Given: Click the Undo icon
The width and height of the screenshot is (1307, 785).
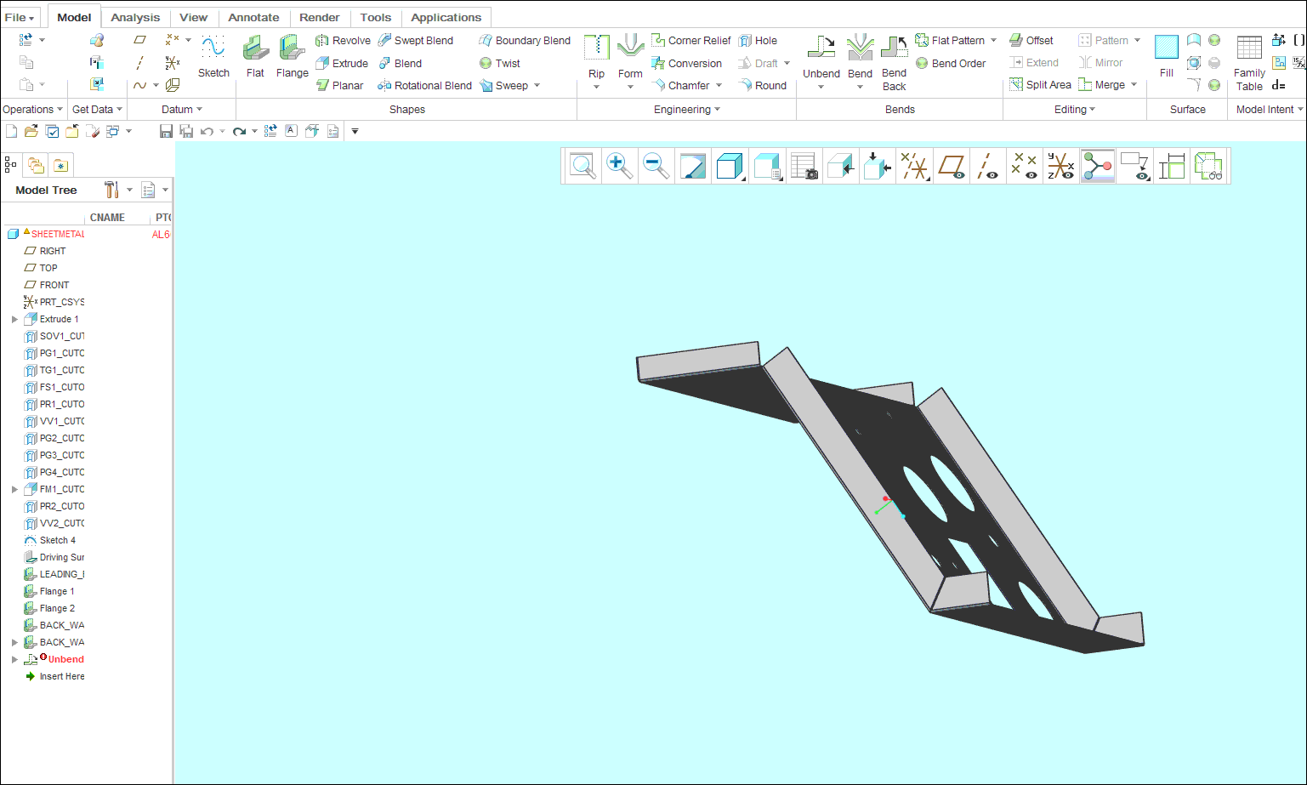Looking at the screenshot, I should [x=207, y=131].
